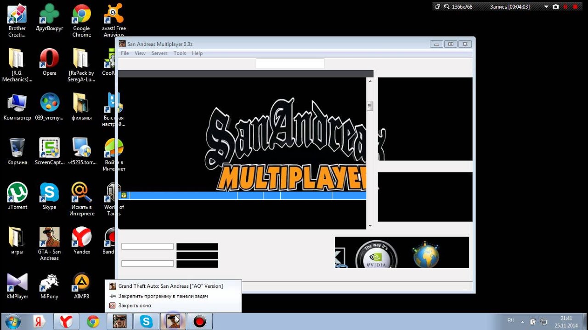The width and height of the screenshot is (588, 330).
Task: Open Brother Creative desktop shortcut
Action: (17, 21)
